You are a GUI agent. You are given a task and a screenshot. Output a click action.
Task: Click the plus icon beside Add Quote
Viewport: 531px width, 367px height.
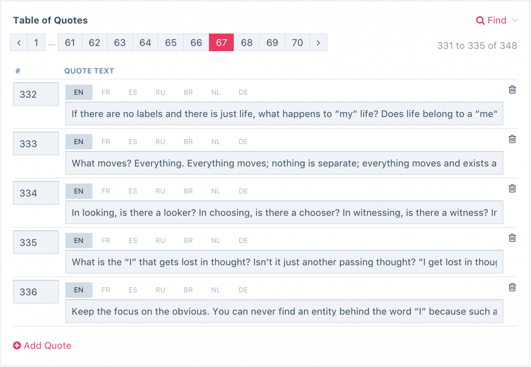[17, 346]
